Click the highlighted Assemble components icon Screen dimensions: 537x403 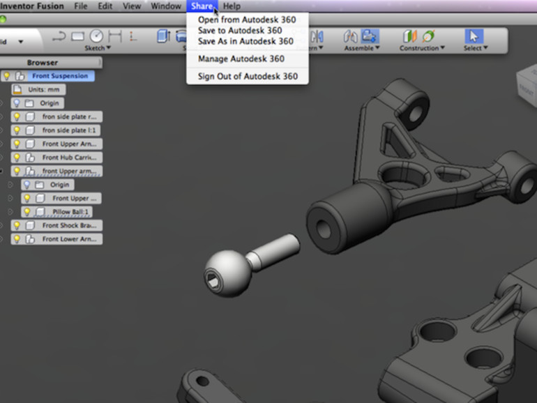pyautogui.click(x=370, y=36)
